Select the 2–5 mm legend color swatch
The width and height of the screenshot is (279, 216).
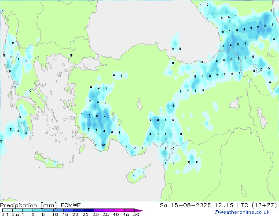tap(38, 210)
